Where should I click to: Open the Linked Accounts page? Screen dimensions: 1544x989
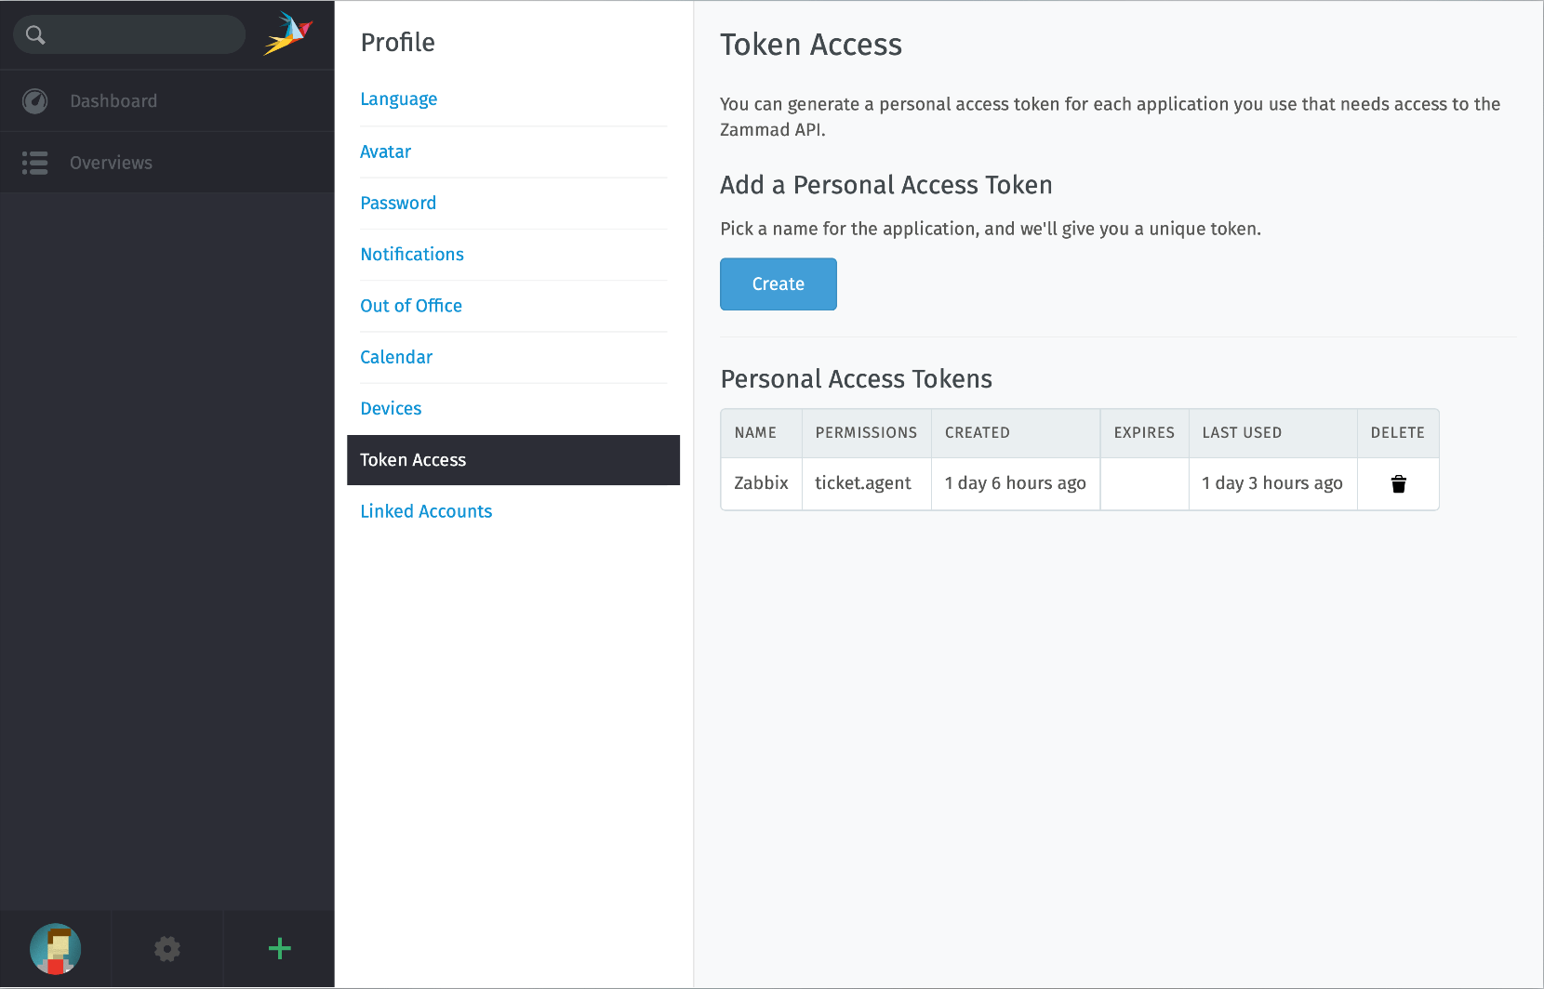[x=426, y=511]
